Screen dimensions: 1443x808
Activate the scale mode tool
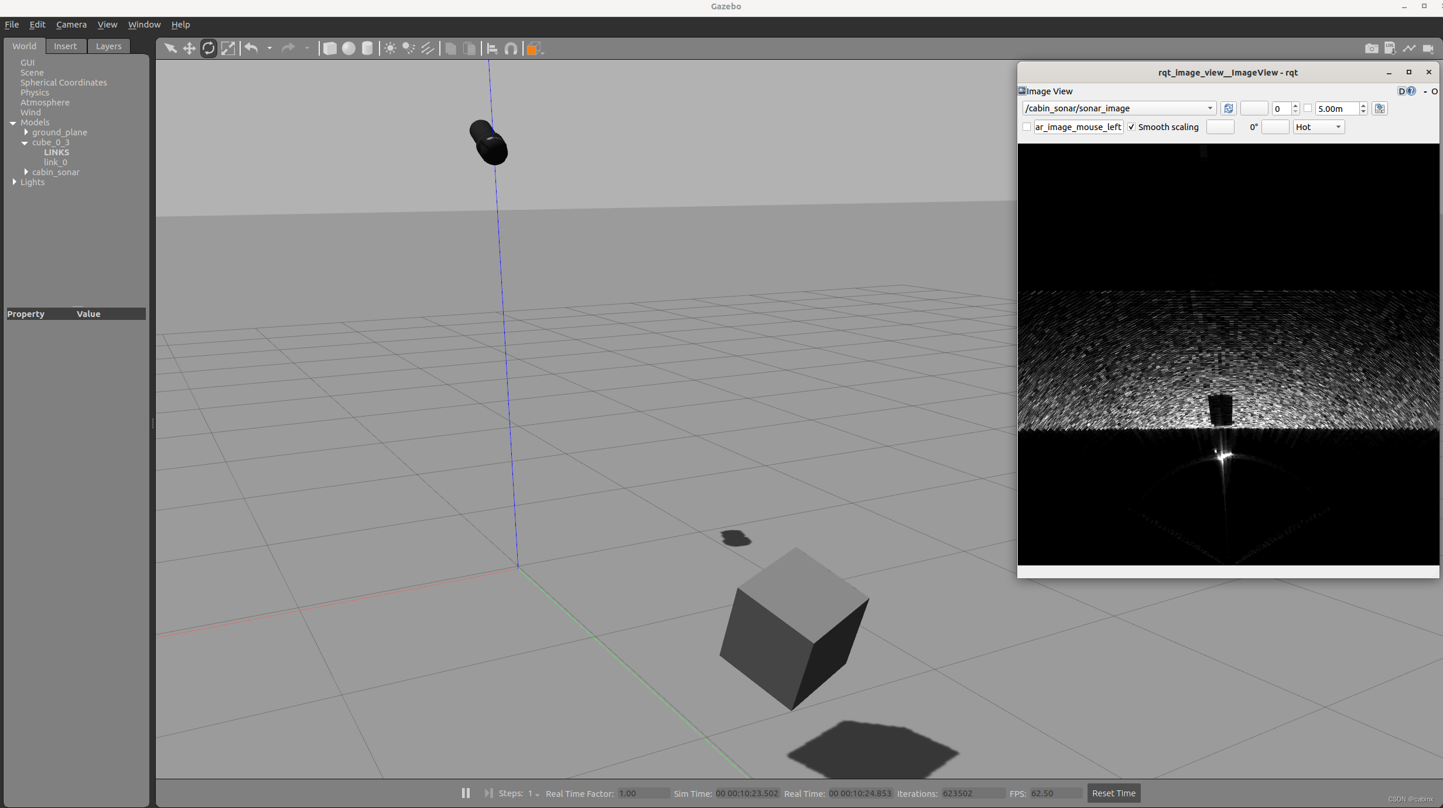[x=228, y=49]
